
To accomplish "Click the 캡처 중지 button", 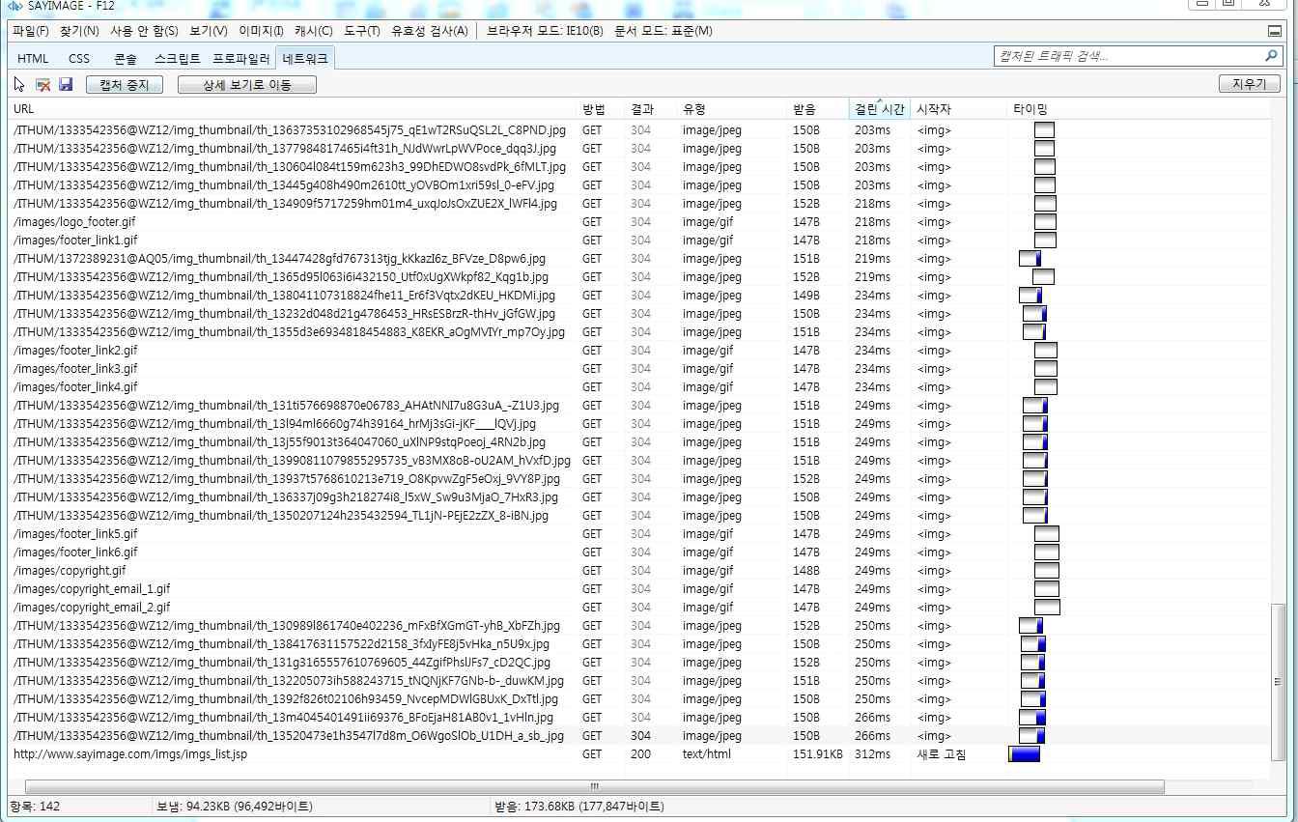I will tap(125, 85).
